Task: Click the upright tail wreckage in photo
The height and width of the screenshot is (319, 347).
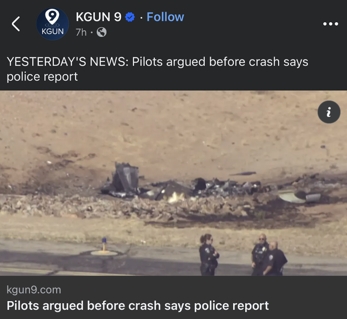Action: pyautogui.click(x=125, y=177)
